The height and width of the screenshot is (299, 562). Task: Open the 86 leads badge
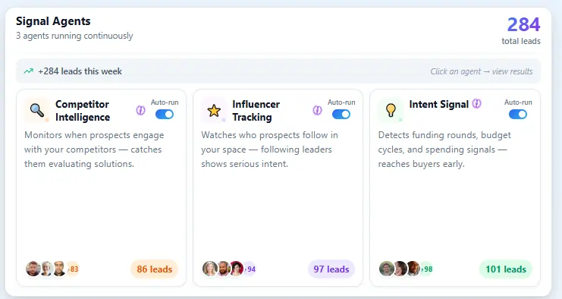coord(155,269)
